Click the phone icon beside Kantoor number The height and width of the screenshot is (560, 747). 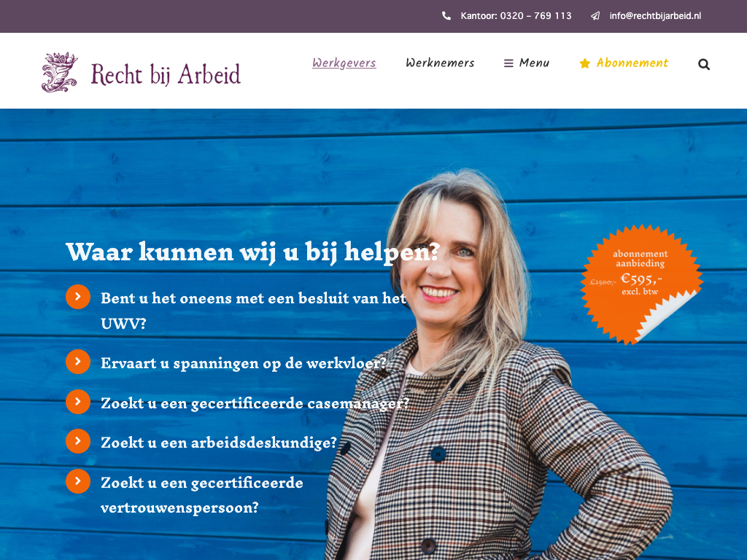(446, 16)
